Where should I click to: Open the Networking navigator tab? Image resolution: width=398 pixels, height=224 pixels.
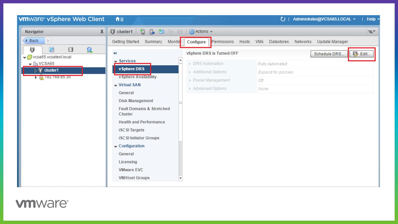click(89, 50)
